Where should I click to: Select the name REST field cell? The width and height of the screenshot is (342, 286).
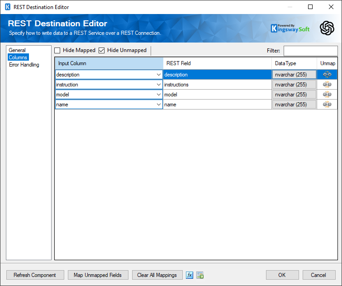point(217,105)
